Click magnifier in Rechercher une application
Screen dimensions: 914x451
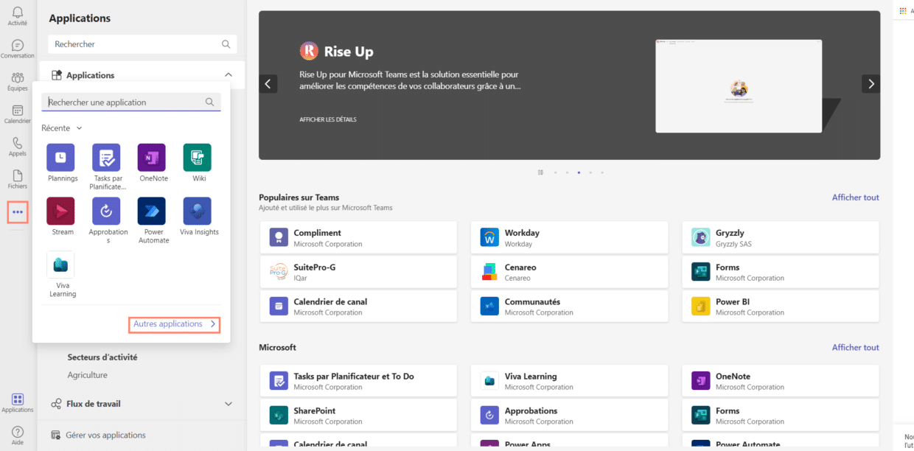pyautogui.click(x=210, y=102)
